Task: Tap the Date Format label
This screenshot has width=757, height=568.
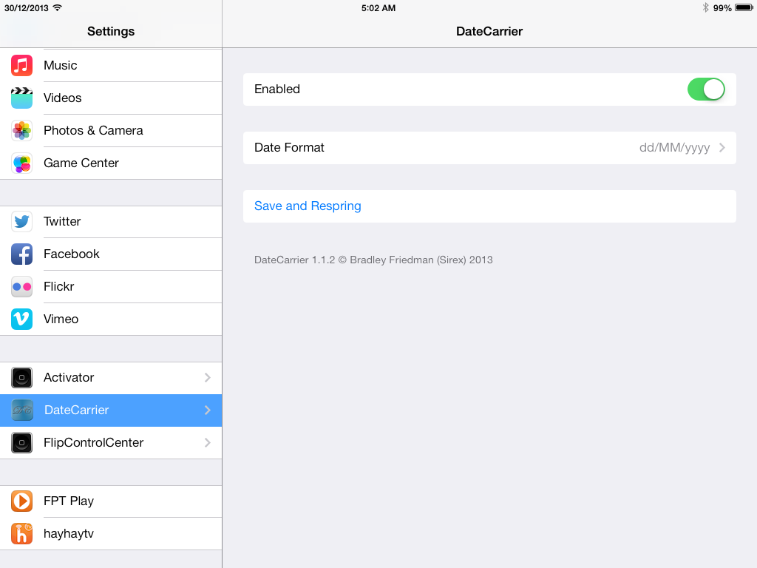Action: pyautogui.click(x=289, y=148)
